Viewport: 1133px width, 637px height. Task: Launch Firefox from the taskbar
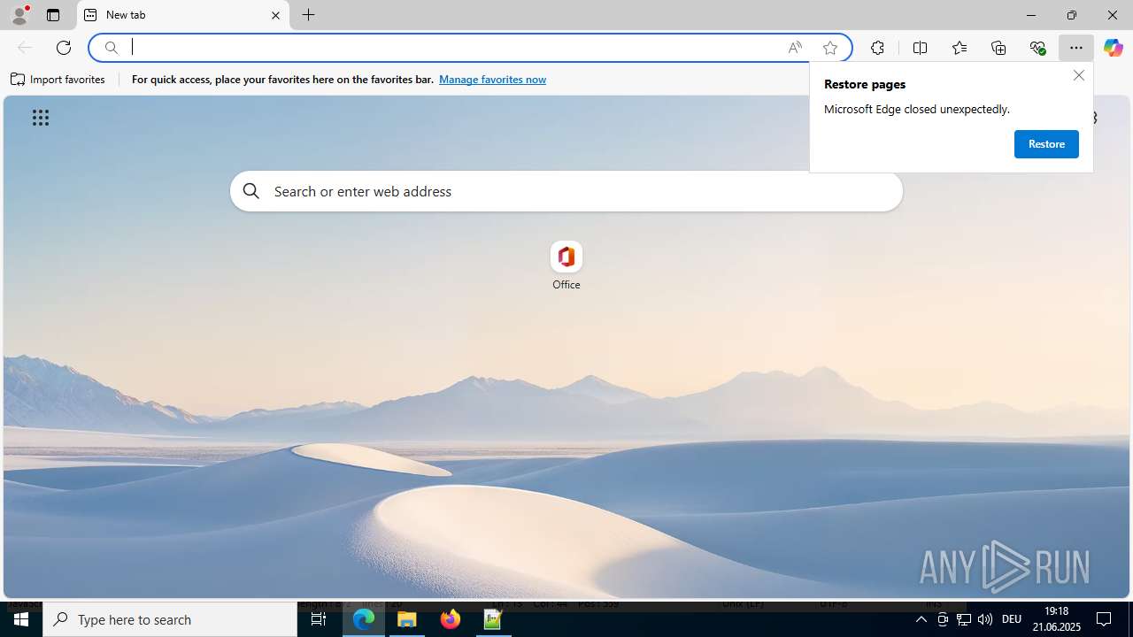point(451,619)
